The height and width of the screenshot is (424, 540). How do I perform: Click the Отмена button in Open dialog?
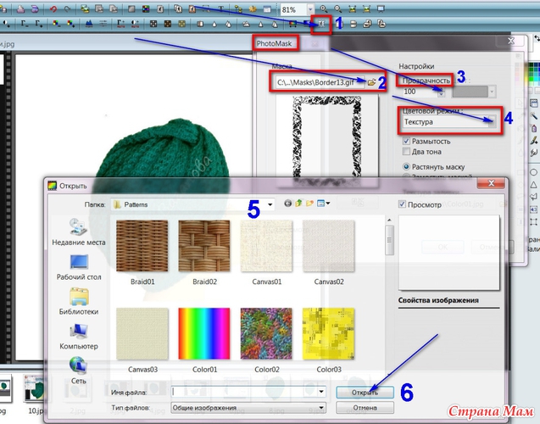pyautogui.click(x=365, y=408)
